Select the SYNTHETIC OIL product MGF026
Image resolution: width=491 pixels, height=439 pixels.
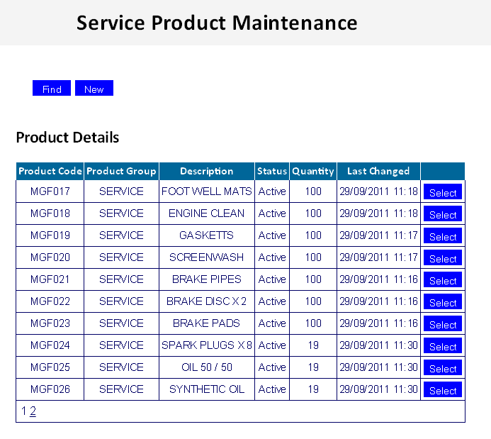[442, 389]
